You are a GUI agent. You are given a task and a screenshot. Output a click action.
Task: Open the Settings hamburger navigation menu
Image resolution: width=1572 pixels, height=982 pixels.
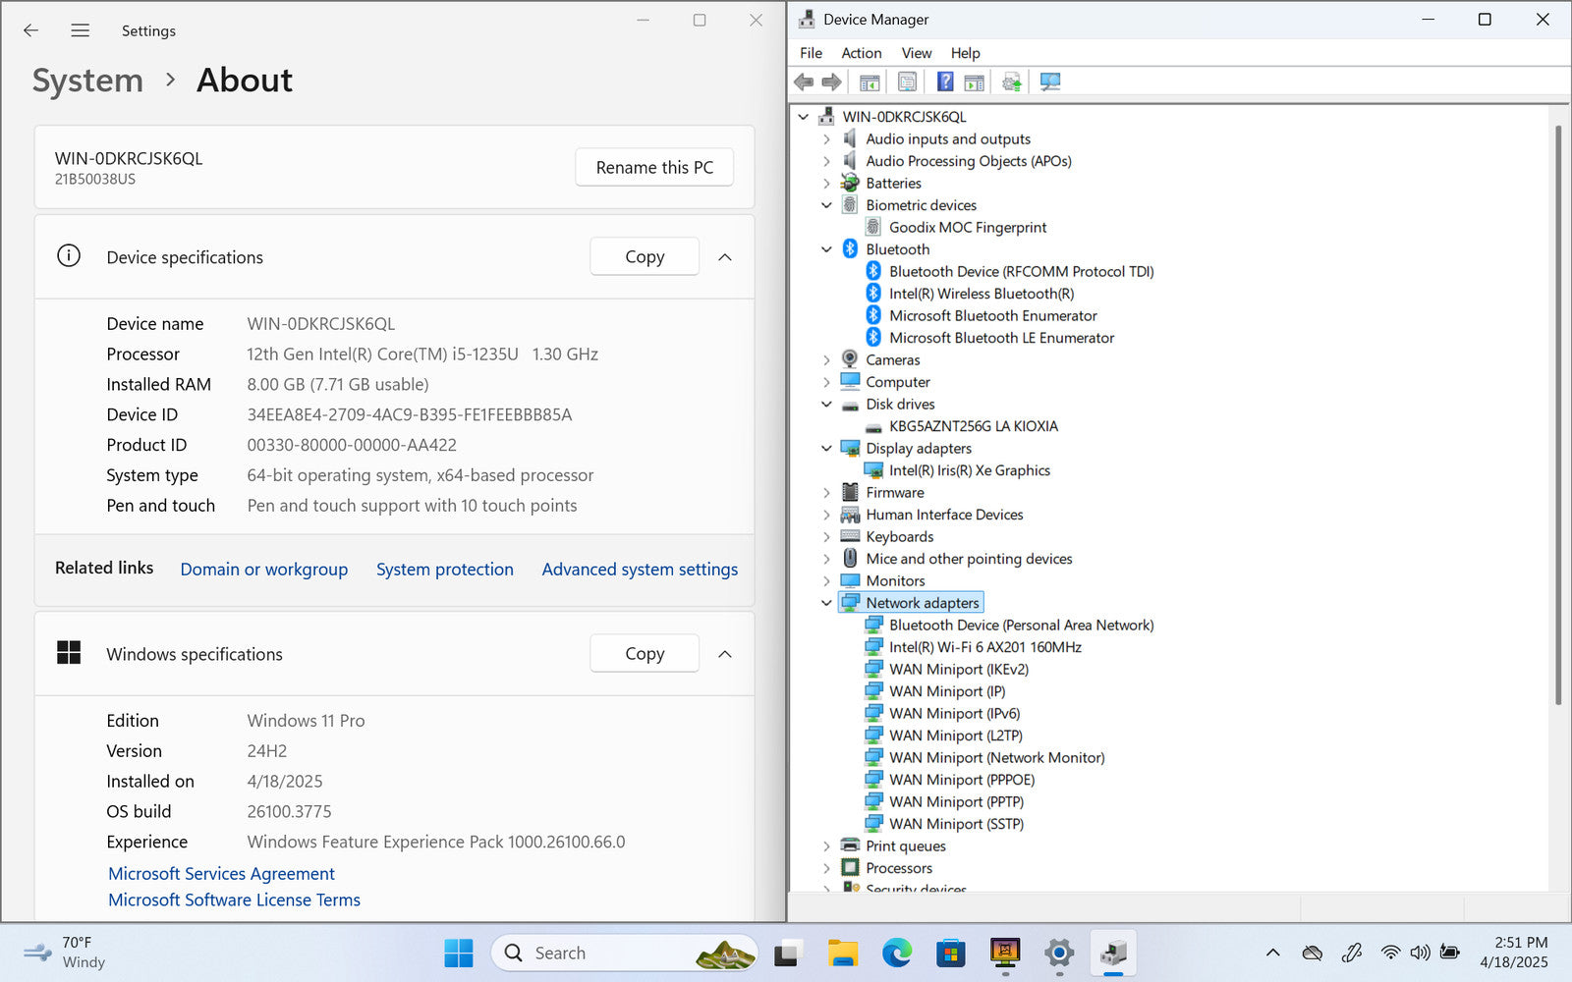(81, 30)
